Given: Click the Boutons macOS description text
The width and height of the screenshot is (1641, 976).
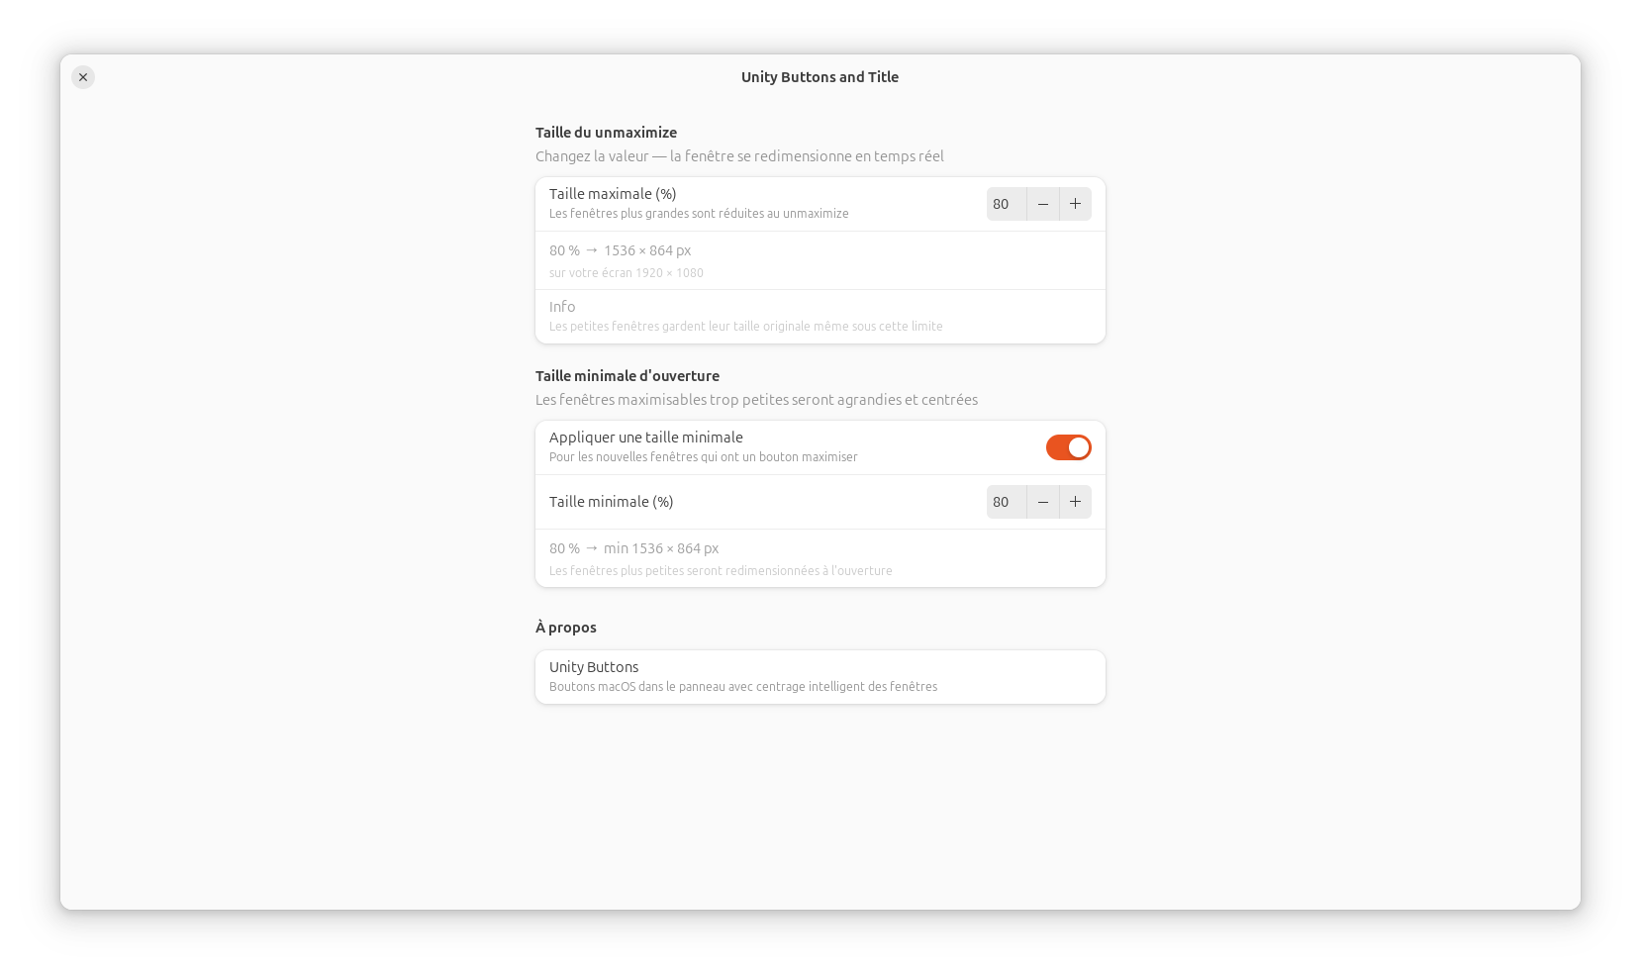Looking at the screenshot, I should pos(743,687).
